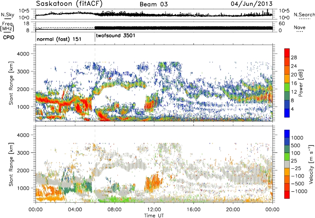Screen dimensions: 315x218
Task: Click the 'Time UT' axis label
Action: 154,216
